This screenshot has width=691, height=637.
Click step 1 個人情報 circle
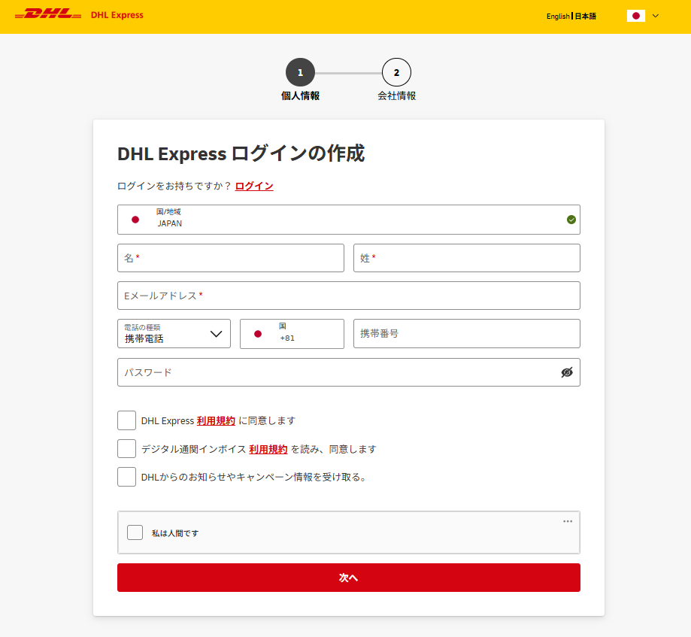tap(300, 73)
